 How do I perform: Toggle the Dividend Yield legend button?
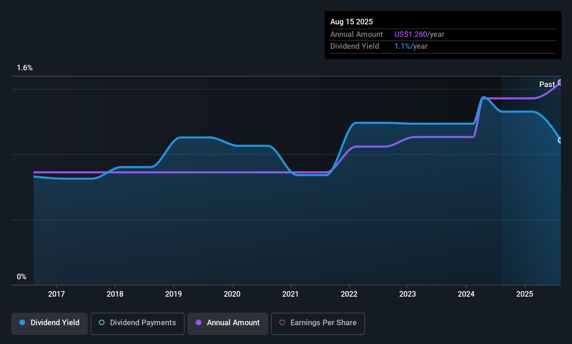[x=49, y=324]
